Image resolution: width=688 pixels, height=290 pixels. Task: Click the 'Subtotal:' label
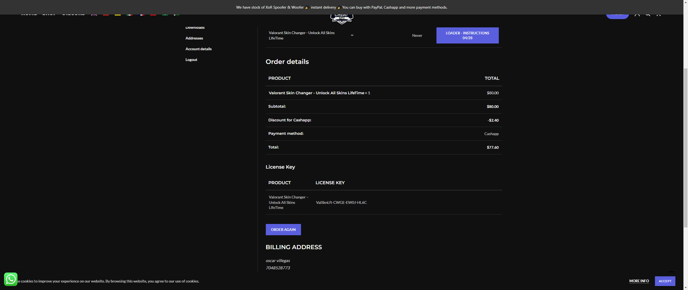(x=277, y=106)
